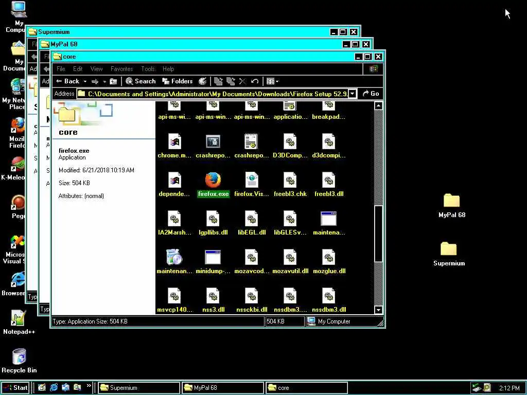Viewport: 527px width, 395px height.
Task: Click the Go button
Action: click(371, 94)
